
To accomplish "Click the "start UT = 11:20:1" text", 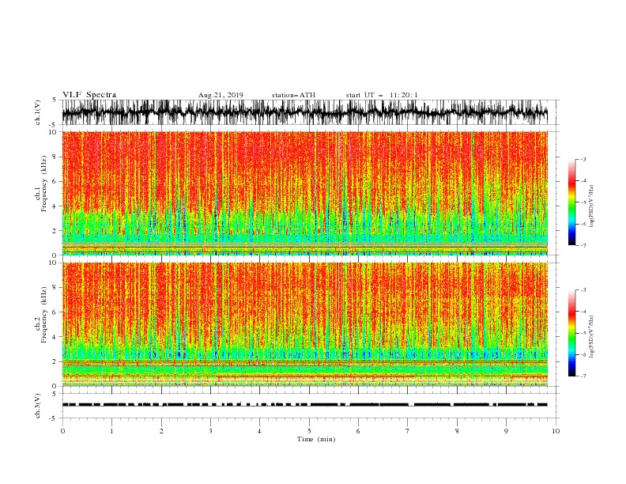I will point(382,95).
